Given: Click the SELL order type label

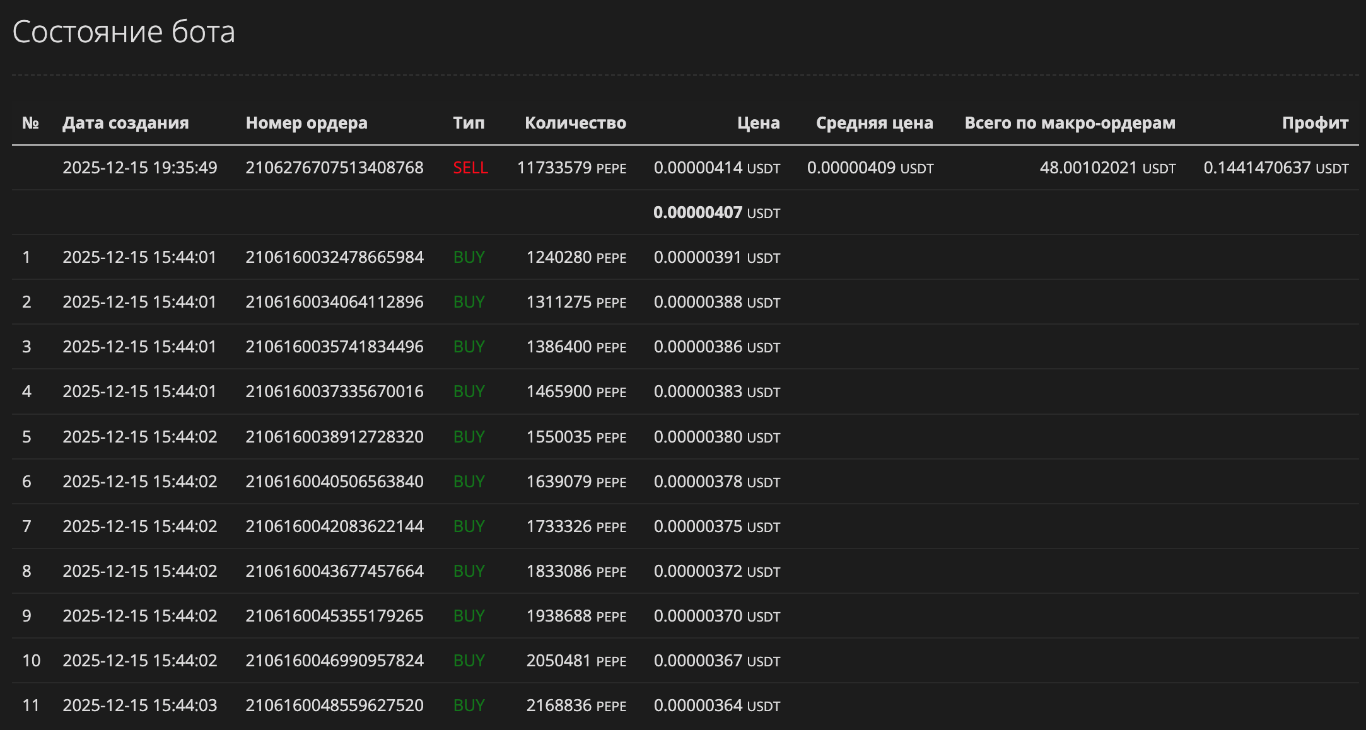Looking at the screenshot, I should click(x=470, y=168).
